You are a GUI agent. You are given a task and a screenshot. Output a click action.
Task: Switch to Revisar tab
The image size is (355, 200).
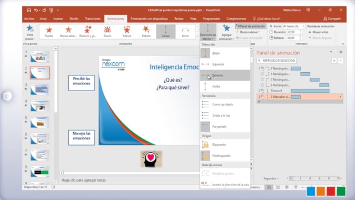pos(179,18)
